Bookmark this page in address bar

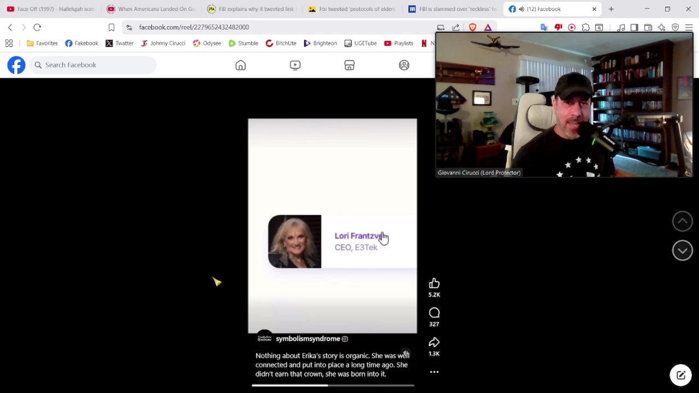(x=111, y=27)
